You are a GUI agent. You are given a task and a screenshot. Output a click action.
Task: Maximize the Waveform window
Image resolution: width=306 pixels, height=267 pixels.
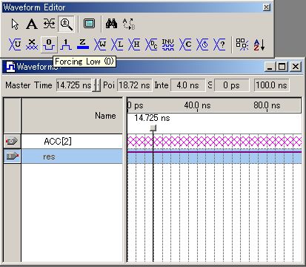(282, 67)
